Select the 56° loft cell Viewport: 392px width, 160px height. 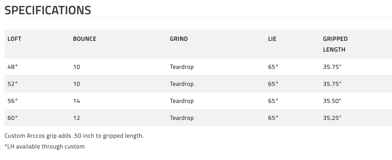(x=13, y=101)
